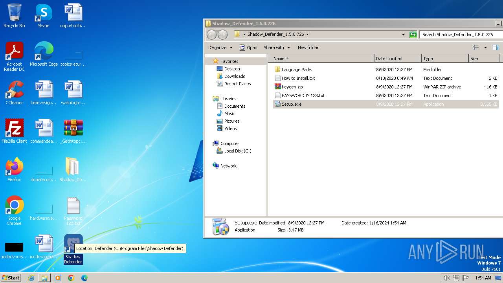This screenshot has height=283, width=503.
Task: Go back in Explorer navigation
Action: 211,35
